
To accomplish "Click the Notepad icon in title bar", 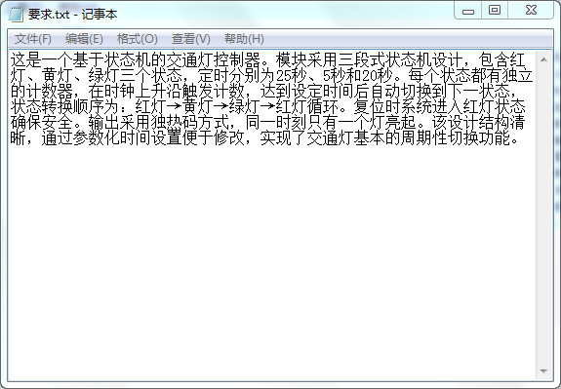I will click(x=17, y=15).
